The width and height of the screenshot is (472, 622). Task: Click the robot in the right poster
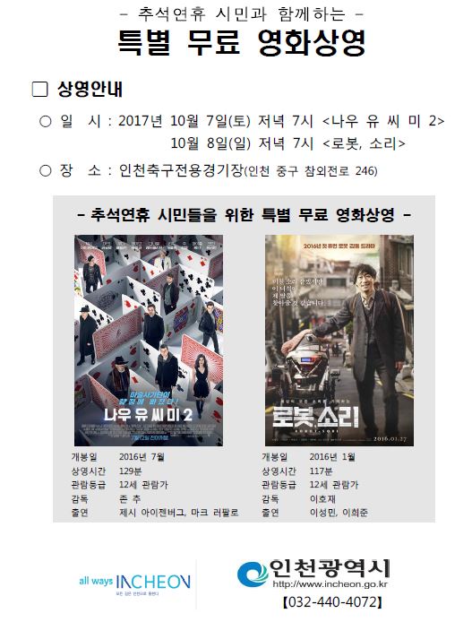click(x=308, y=371)
